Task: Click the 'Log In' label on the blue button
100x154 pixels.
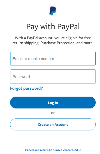Action: click(x=53, y=103)
